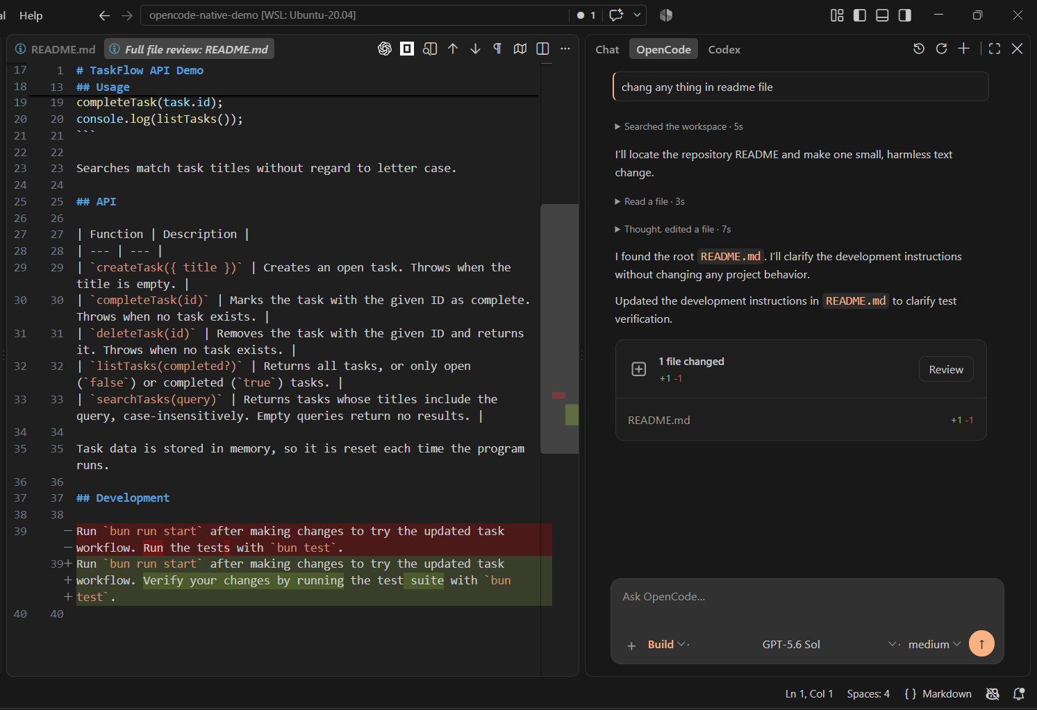Click the magnifier-and-panel icon in editor toolbar
Screen dimensions: 1037x710
tap(430, 49)
